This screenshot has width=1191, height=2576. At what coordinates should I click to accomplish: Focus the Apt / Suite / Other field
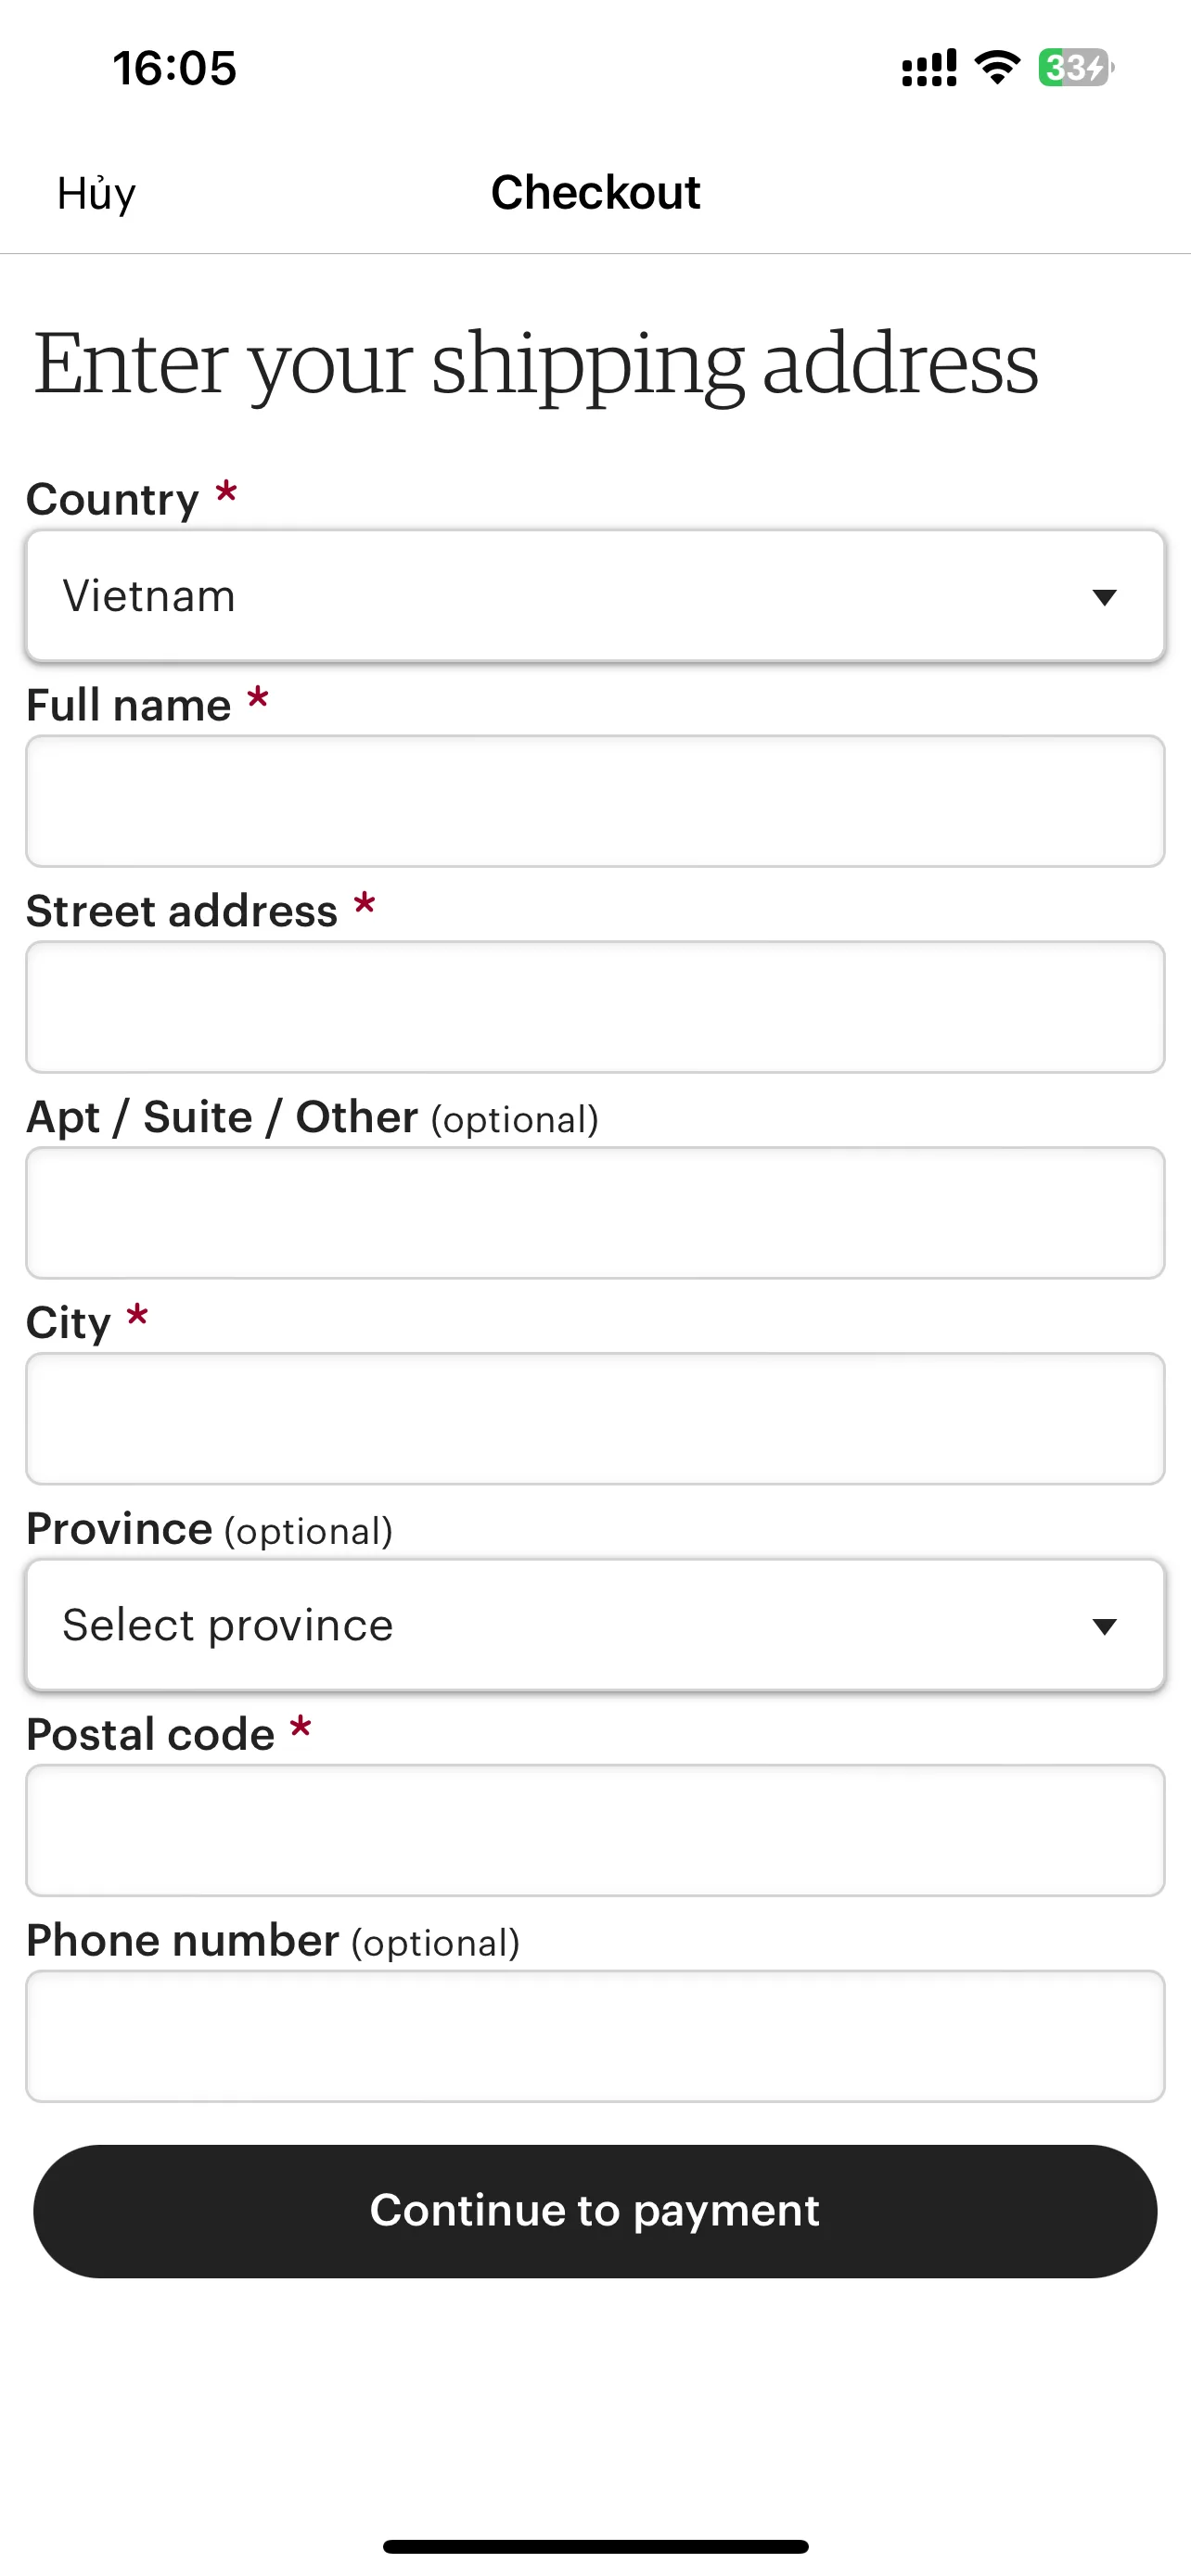[595, 1213]
